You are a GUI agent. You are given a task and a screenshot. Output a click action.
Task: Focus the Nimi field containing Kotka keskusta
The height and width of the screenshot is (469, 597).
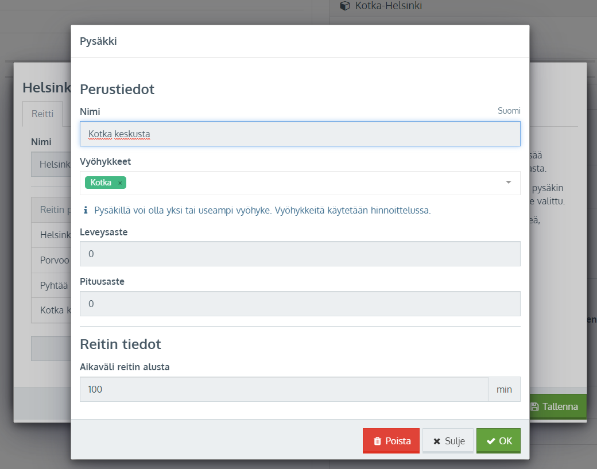point(300,134)
